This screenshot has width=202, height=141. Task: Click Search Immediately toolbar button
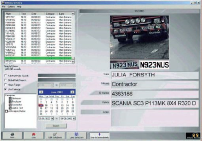(100, 136)
